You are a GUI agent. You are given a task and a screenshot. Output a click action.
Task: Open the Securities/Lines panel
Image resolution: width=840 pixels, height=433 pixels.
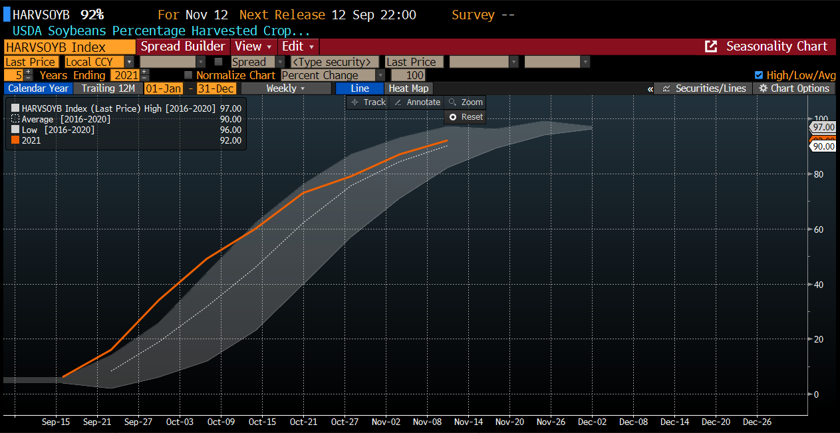coord(704,88)
